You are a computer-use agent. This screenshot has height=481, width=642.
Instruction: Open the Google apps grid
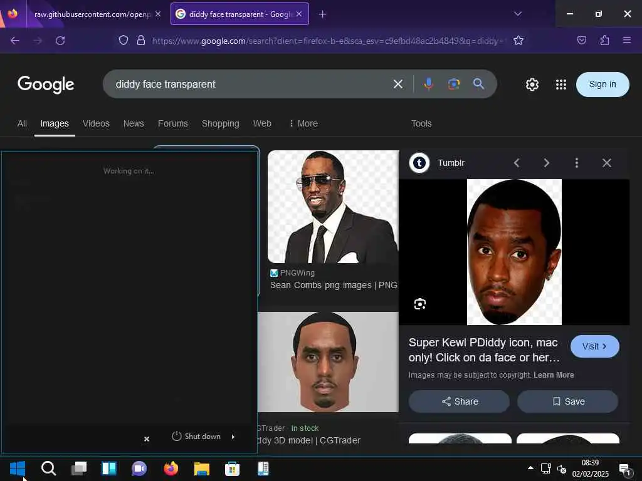tap(561, 85)
